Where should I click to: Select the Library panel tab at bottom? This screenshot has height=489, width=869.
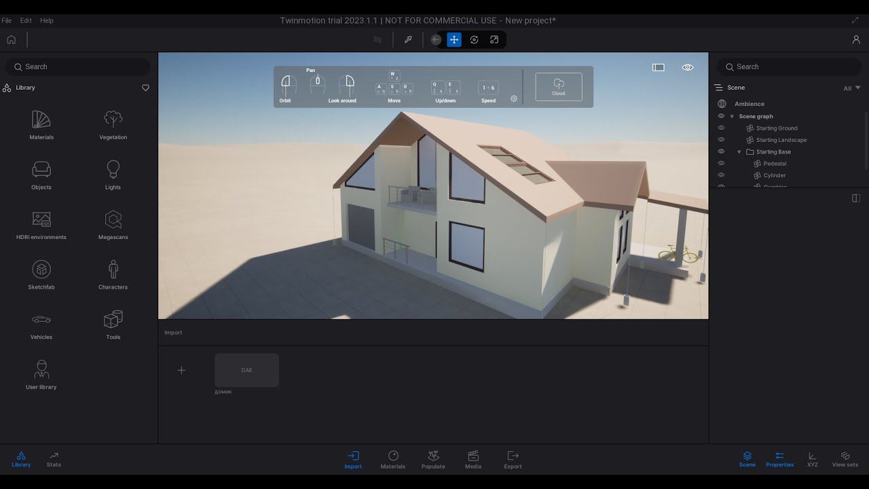tap(21, 459)
